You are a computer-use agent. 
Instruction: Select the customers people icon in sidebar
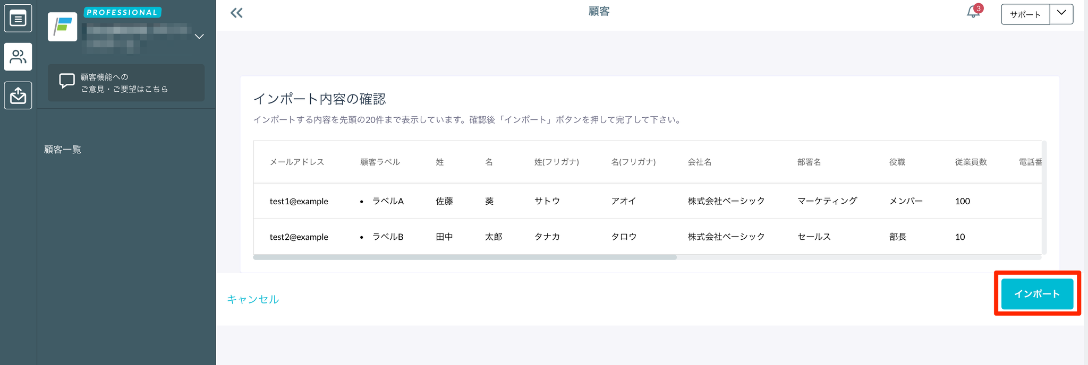coord(18,57)
